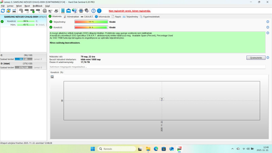The height and width of the screenshot is (153, 272).
Task: Click the grey disk information toolbar icon
Action: [x=21, y=11]
